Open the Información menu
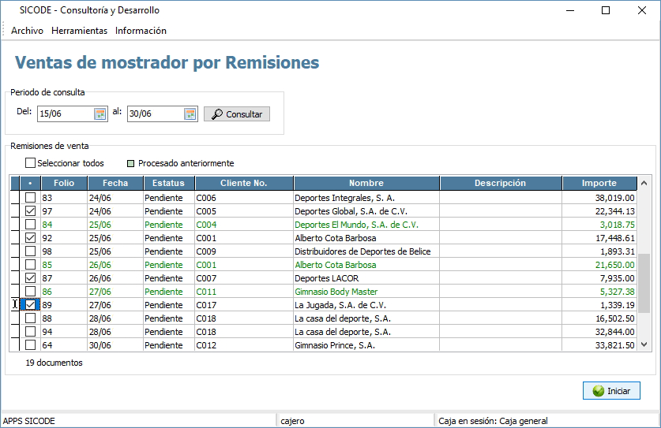This screenshot has width=661, height=428. coord(141,31)
